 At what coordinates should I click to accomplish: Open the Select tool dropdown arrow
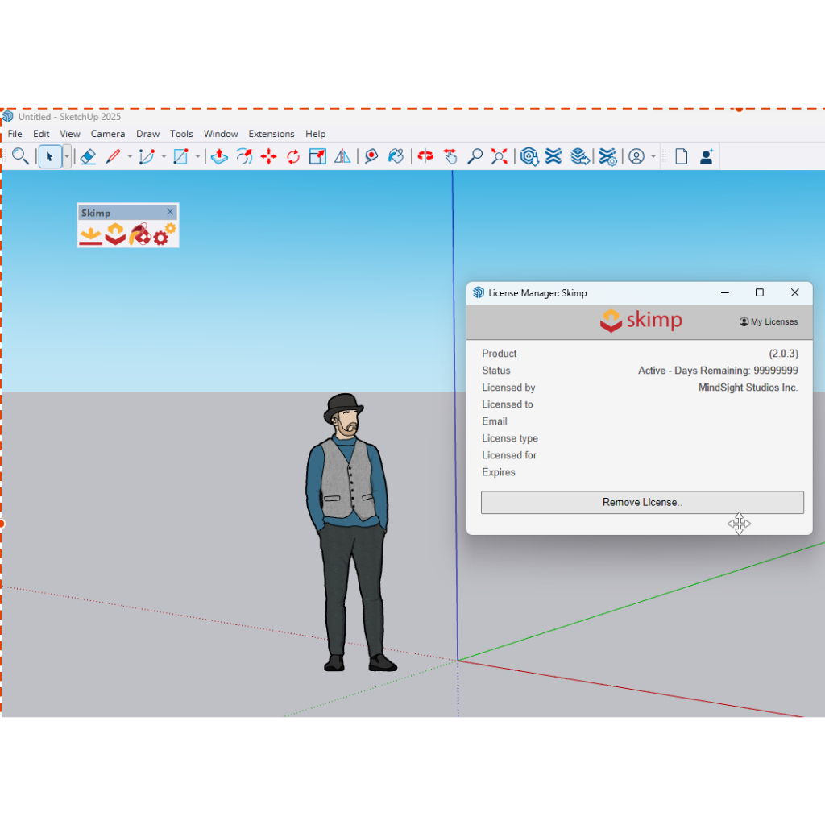pyautogui.click(x=67, y=156)
